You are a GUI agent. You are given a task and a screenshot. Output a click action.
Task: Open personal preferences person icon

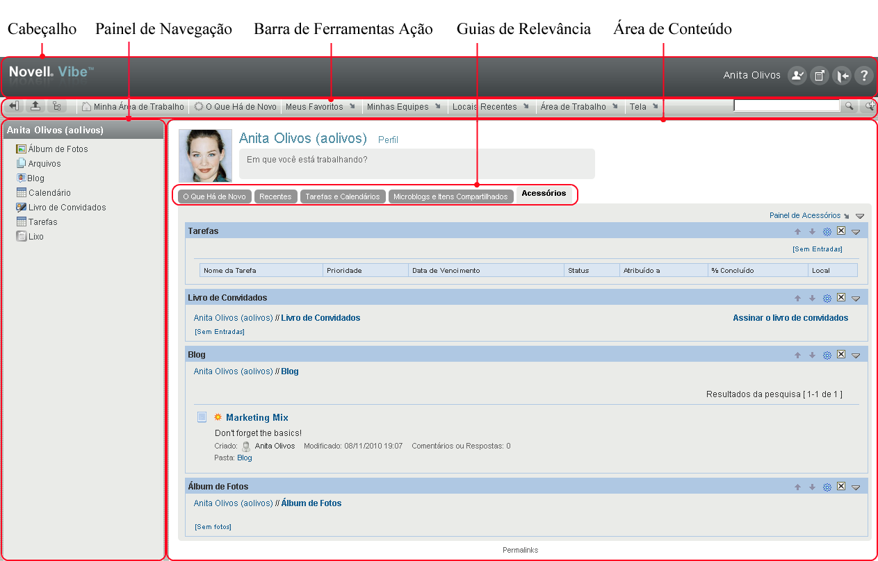pos(797,75)
